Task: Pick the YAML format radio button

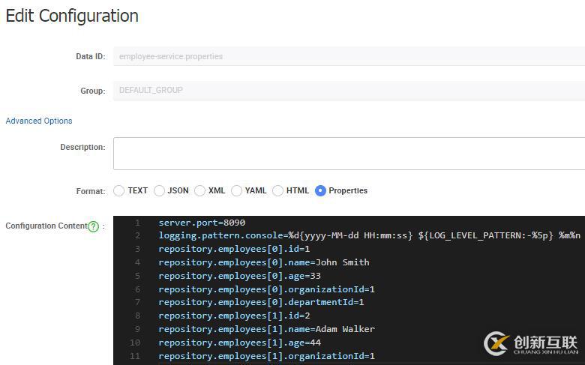Action: click(236, 190)
